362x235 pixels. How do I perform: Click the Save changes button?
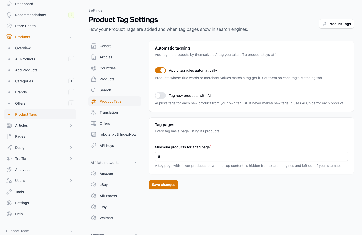tap(163, 185)
